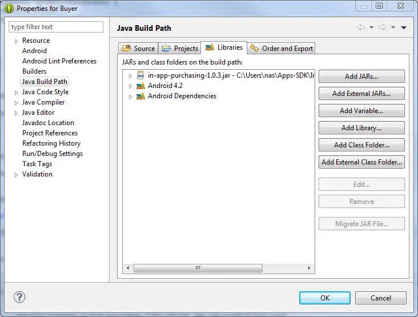The width and height of the screenshot is (418, 317).
Task: Click the forward navigation arrow icon
Action: coord(383,27)
